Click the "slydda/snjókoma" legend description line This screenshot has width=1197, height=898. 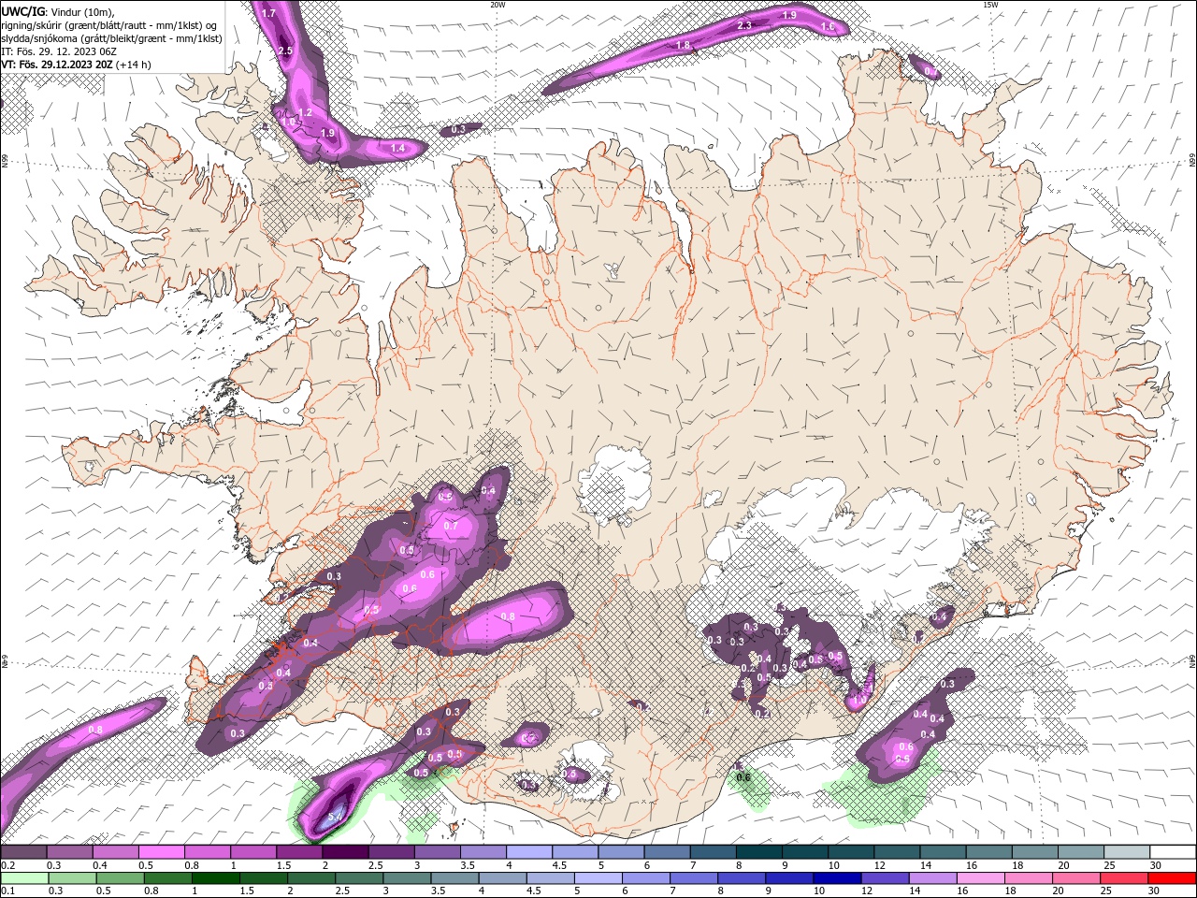click(112, 38)
